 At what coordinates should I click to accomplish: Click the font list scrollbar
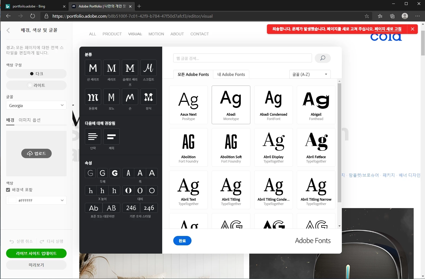(x=339, y=143)
